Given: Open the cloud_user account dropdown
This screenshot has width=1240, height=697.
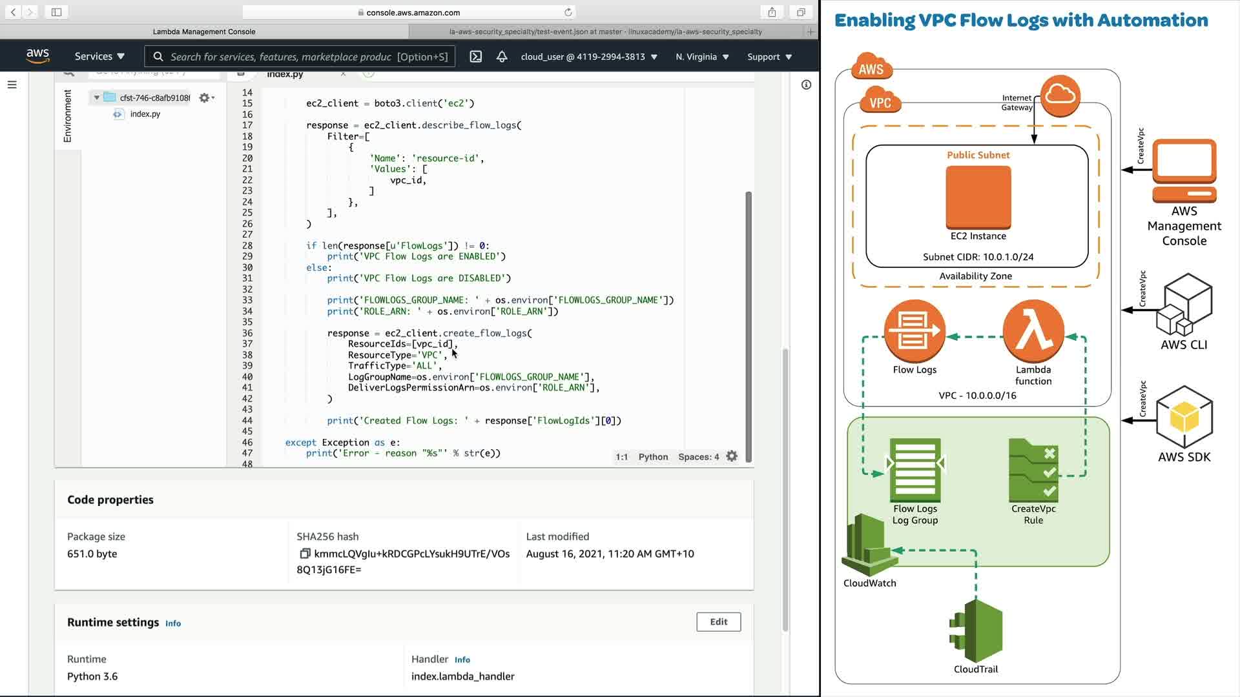Looking at the screenshot, I should pos(588,57).
